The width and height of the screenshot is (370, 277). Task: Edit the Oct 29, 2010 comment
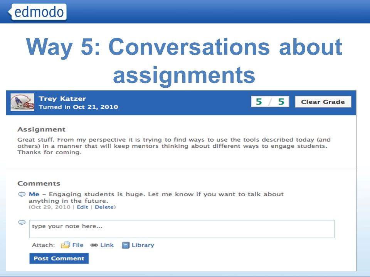click(82, 207)
